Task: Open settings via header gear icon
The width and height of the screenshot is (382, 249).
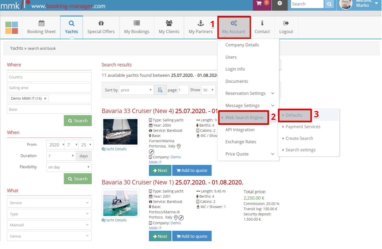Action: coord(280,3)
